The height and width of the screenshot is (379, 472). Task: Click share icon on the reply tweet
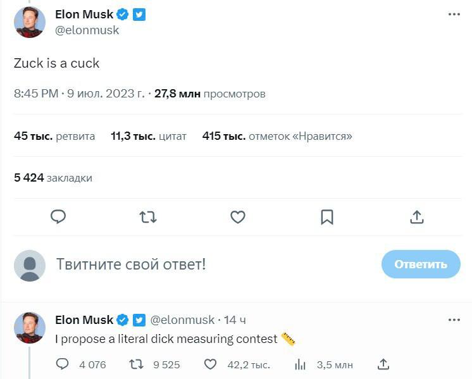[x=383, y=364]
